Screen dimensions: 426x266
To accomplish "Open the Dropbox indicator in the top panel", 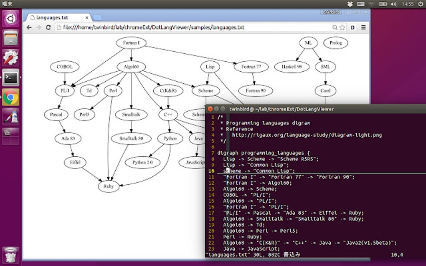I will (350, 4).
